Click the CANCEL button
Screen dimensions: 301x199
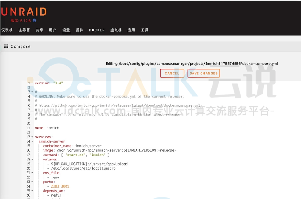[x=172, y=73]
